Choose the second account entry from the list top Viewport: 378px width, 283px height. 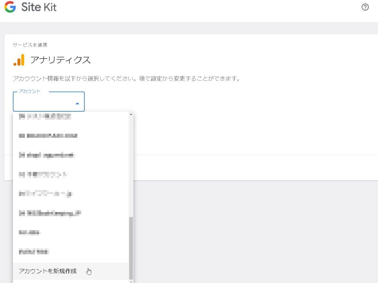(x=48, y=136)
